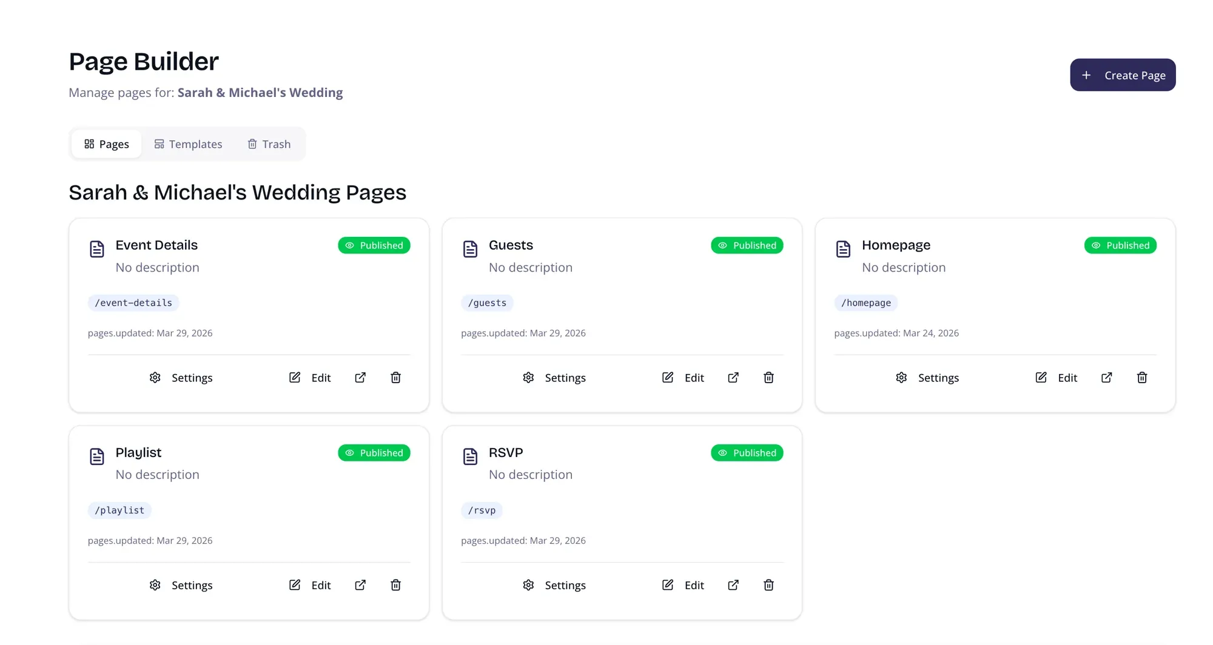
Task: Delete the Playlist page via trash icon
Action: pos(395,585)
